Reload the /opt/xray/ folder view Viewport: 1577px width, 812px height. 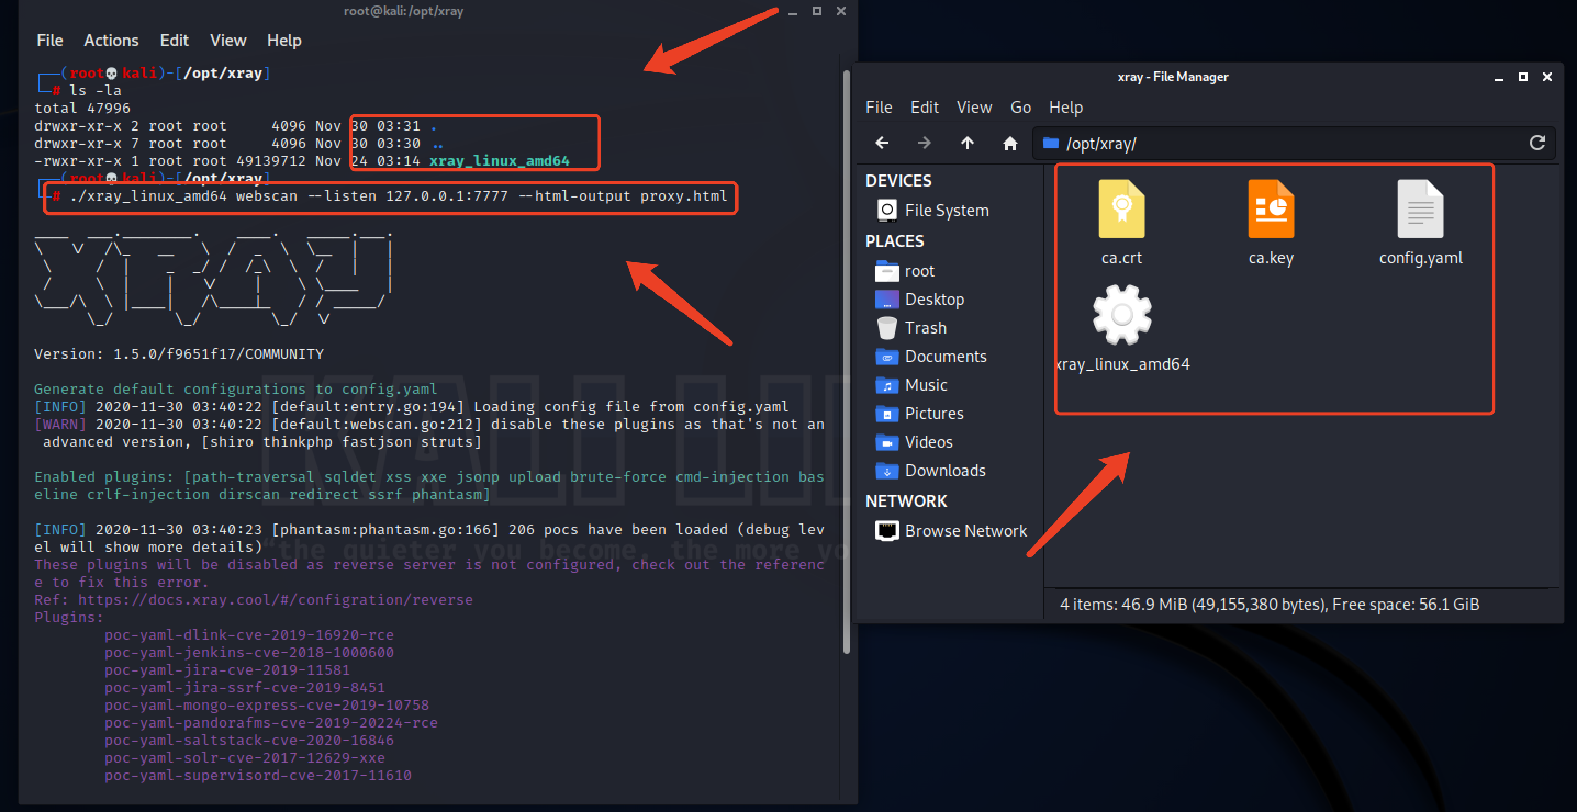coord(1537,143)
